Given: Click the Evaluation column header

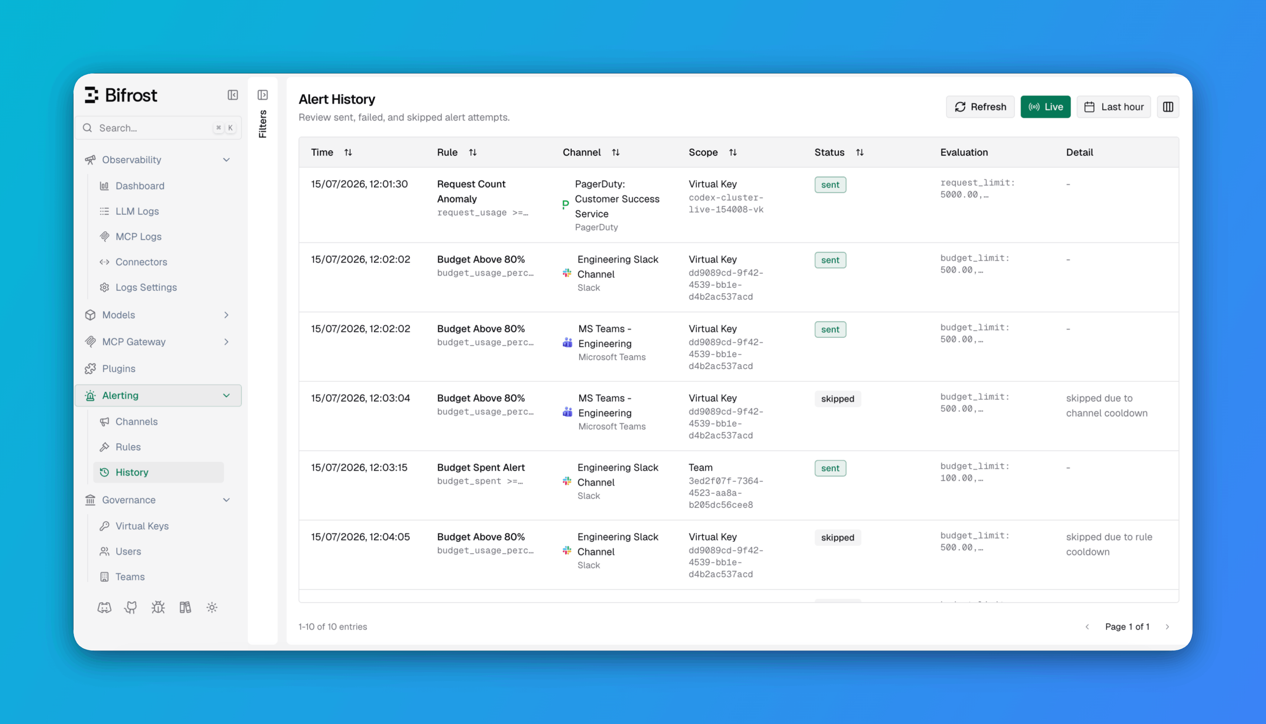Looking at the screenshot, I should pos(964,153).
